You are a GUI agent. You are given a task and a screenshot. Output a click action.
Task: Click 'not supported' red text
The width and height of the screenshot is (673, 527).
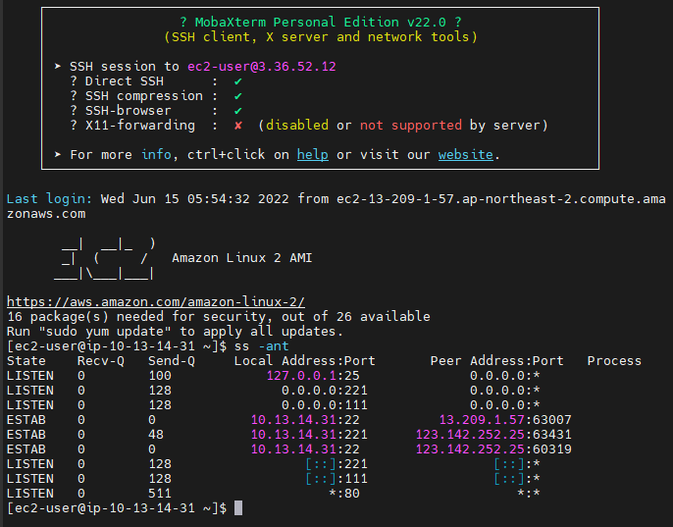(x=411, y=126)
